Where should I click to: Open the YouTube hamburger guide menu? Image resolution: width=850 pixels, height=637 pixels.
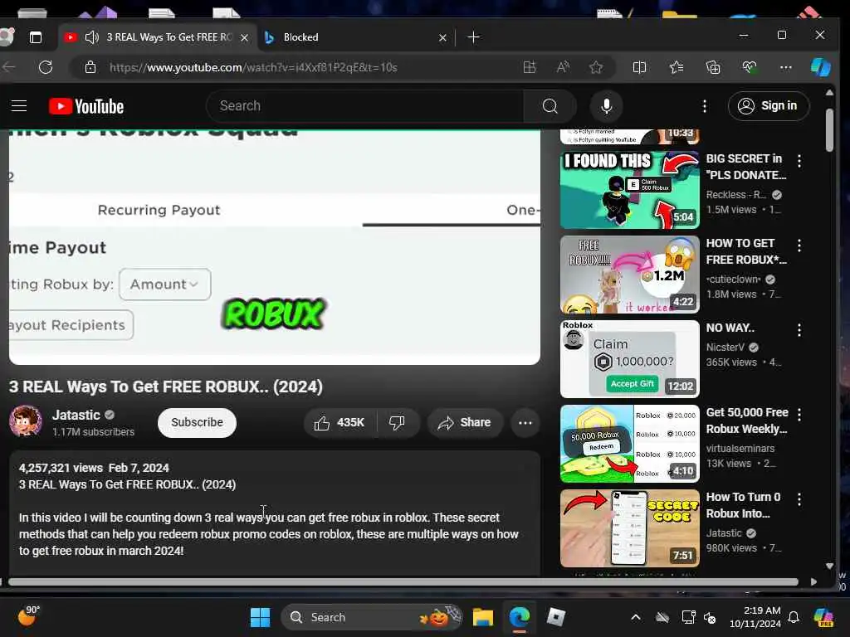click(19, 105)
